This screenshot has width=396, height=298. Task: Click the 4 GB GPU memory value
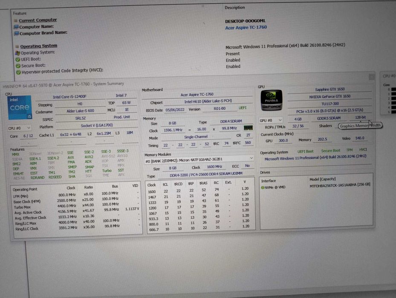coord(298,119)
